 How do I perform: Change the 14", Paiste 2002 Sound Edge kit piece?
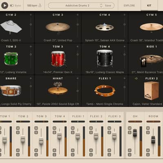[x=58, y=104]
